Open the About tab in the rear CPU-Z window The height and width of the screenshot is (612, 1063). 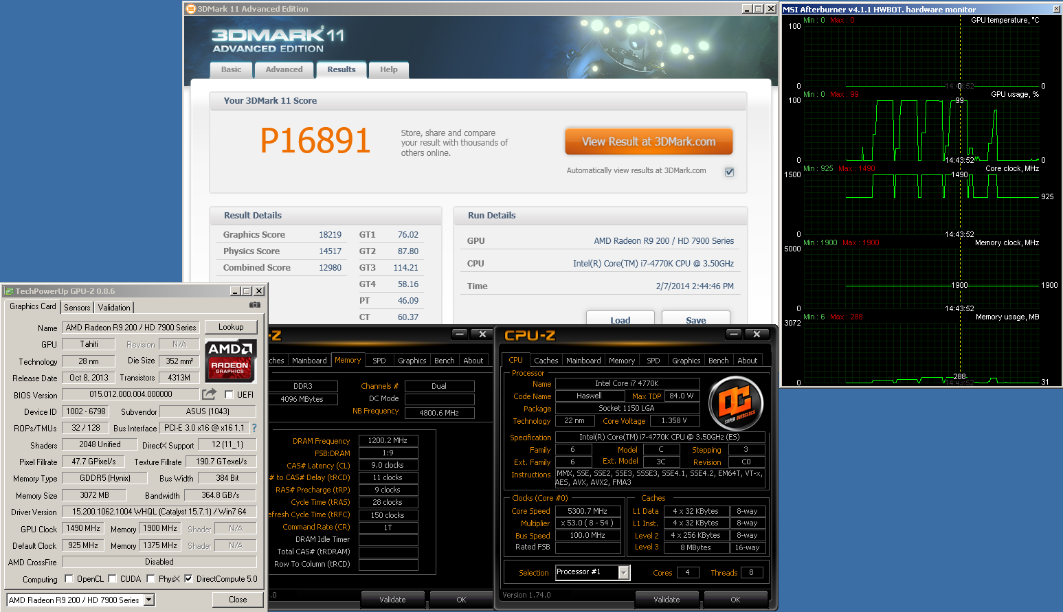(x=473, y=361)
